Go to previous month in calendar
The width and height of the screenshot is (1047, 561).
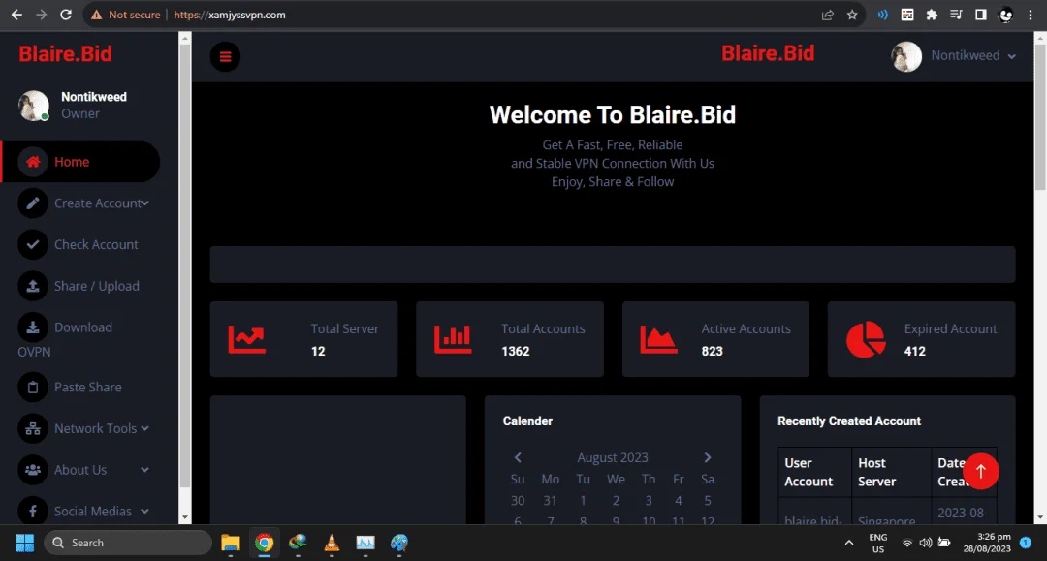point(518,457)
